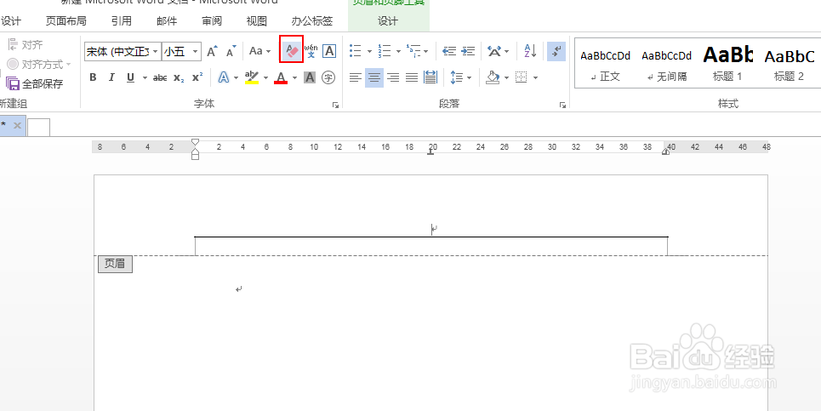Viewport: 821px width, 411px height.
Task: Apply Text Effects glowing A icon
Action: click(224, 77)
